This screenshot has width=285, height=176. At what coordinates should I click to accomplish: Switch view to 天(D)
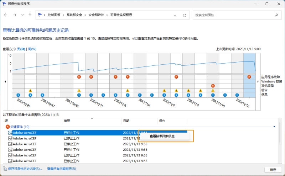click(x=21, y=49)
